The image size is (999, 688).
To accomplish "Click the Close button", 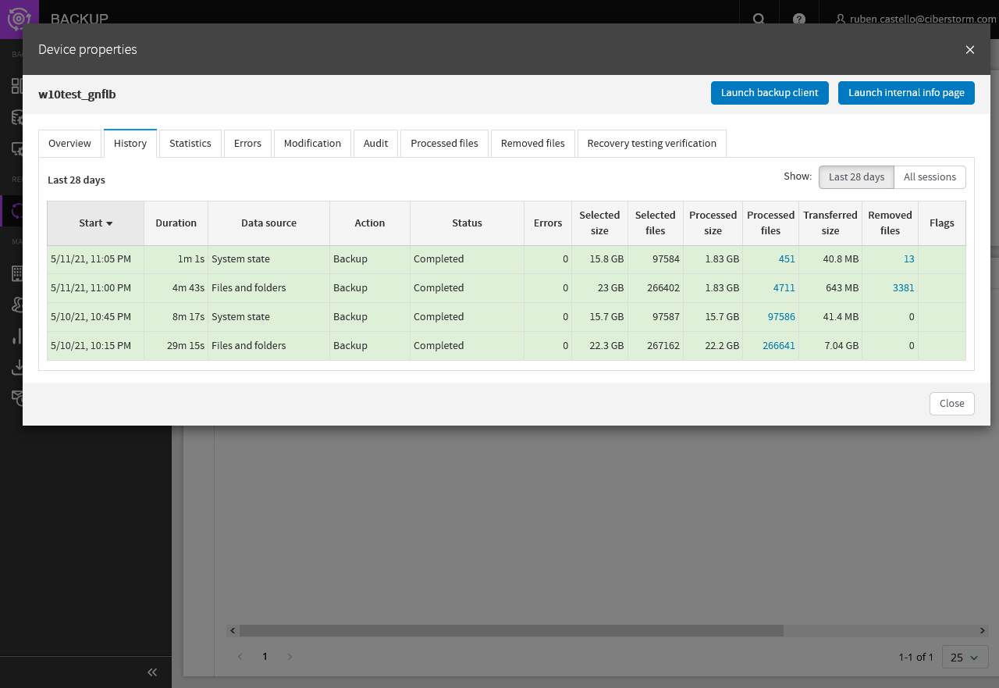I will pyautogui.click(x=951, y=404).
